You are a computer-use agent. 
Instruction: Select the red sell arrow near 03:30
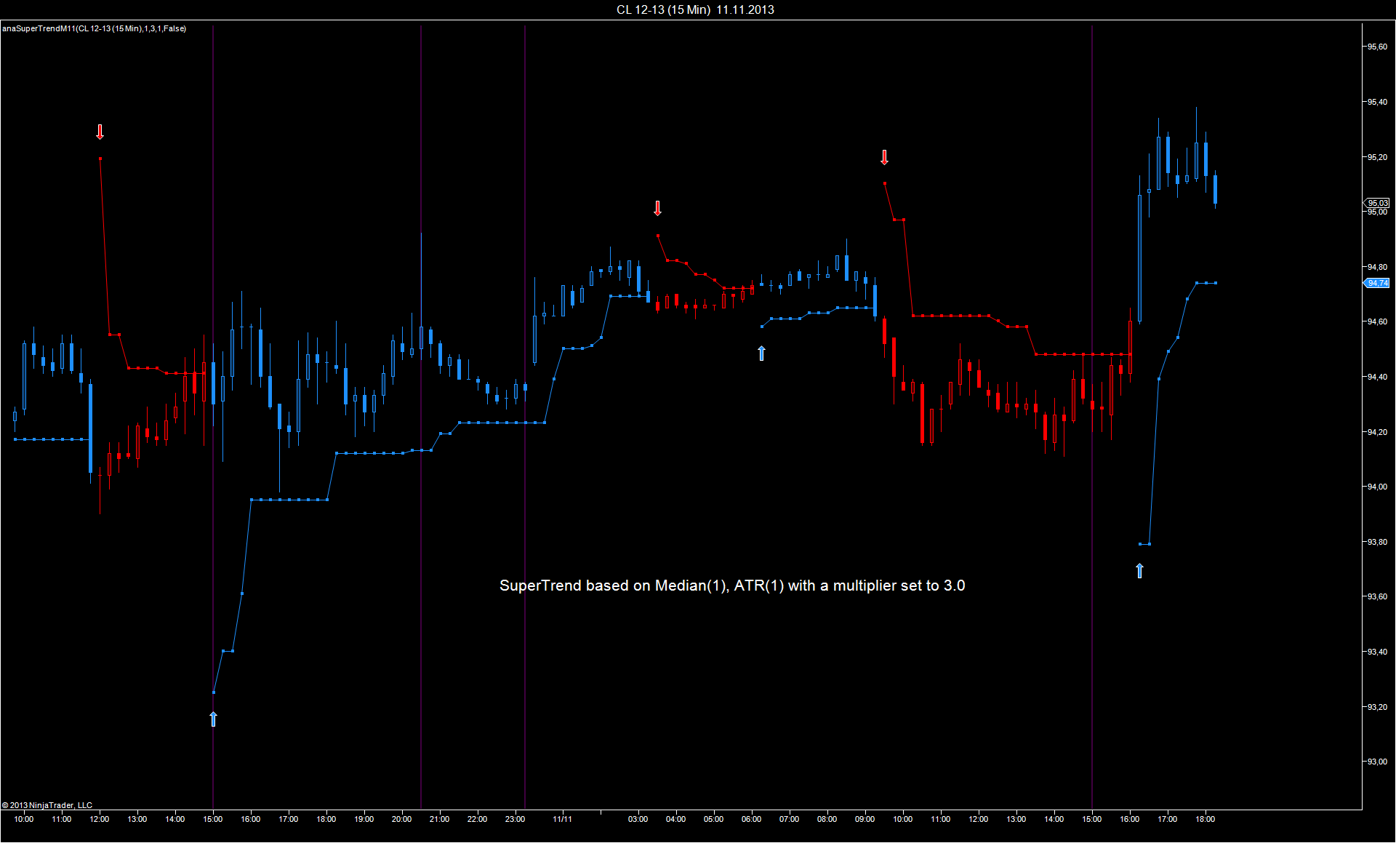657,208
